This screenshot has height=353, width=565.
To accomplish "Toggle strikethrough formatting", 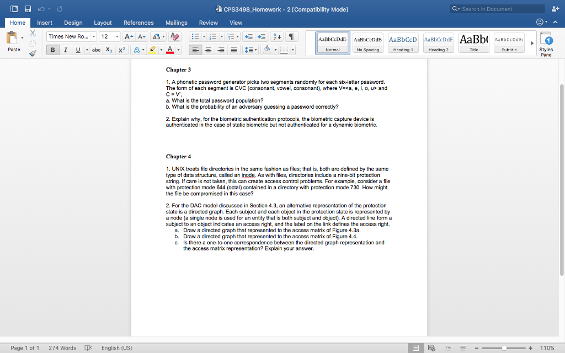I will (x=96, y=50).
